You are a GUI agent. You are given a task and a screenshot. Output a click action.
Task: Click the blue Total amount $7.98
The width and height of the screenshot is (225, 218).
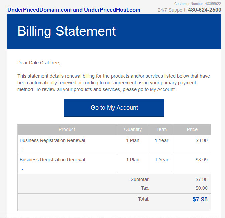(200, 199)
